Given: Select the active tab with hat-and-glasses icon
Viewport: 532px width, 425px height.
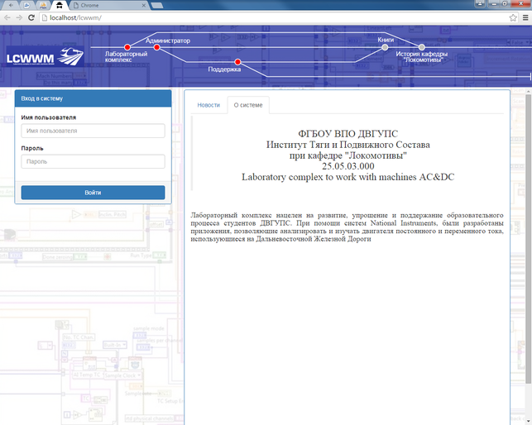Looking at the screenshot, I should click(x=60, y=5).
